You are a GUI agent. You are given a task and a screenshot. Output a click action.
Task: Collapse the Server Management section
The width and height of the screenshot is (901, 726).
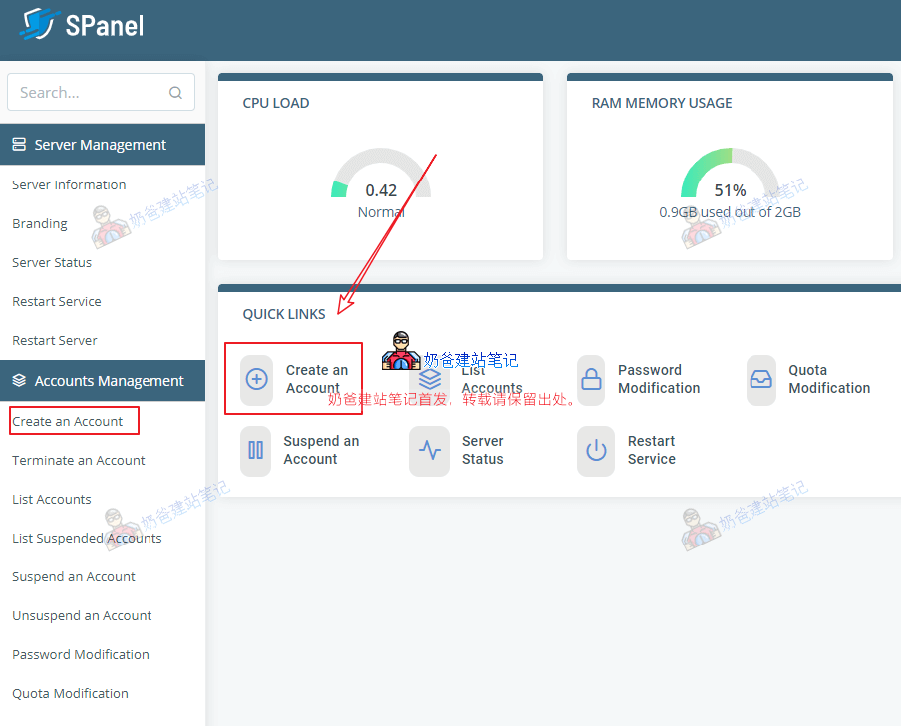click(101, 145)
